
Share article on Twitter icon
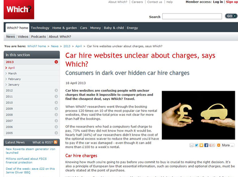pos(197,145)
